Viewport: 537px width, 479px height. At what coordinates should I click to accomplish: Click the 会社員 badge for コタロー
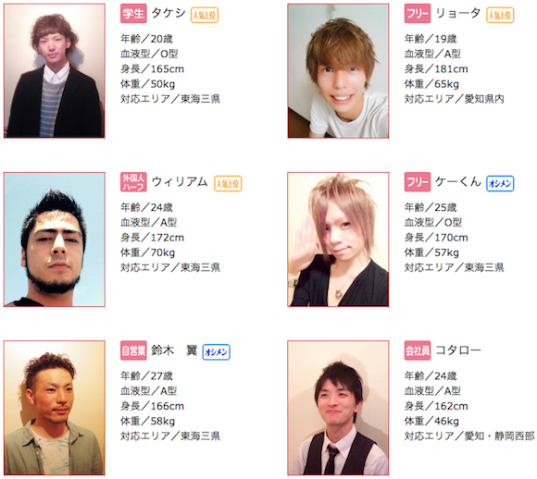point(418,350)
